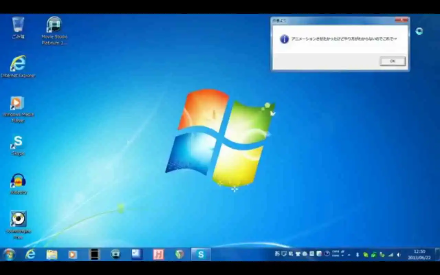Viewport: 440px width, 275px height.
Task: Click the Bluetooth tray icon
Action: pyautogui.click(x=357, y=255)
